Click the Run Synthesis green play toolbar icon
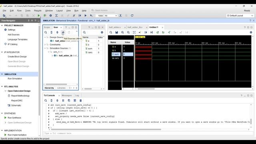The height and width of the screenshot is (144, 256). 39,16
